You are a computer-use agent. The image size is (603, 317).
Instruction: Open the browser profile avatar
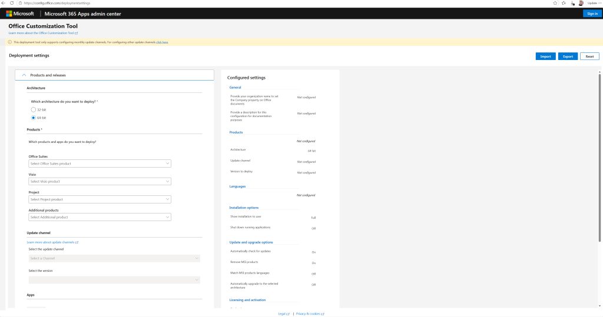click(581, 3)
